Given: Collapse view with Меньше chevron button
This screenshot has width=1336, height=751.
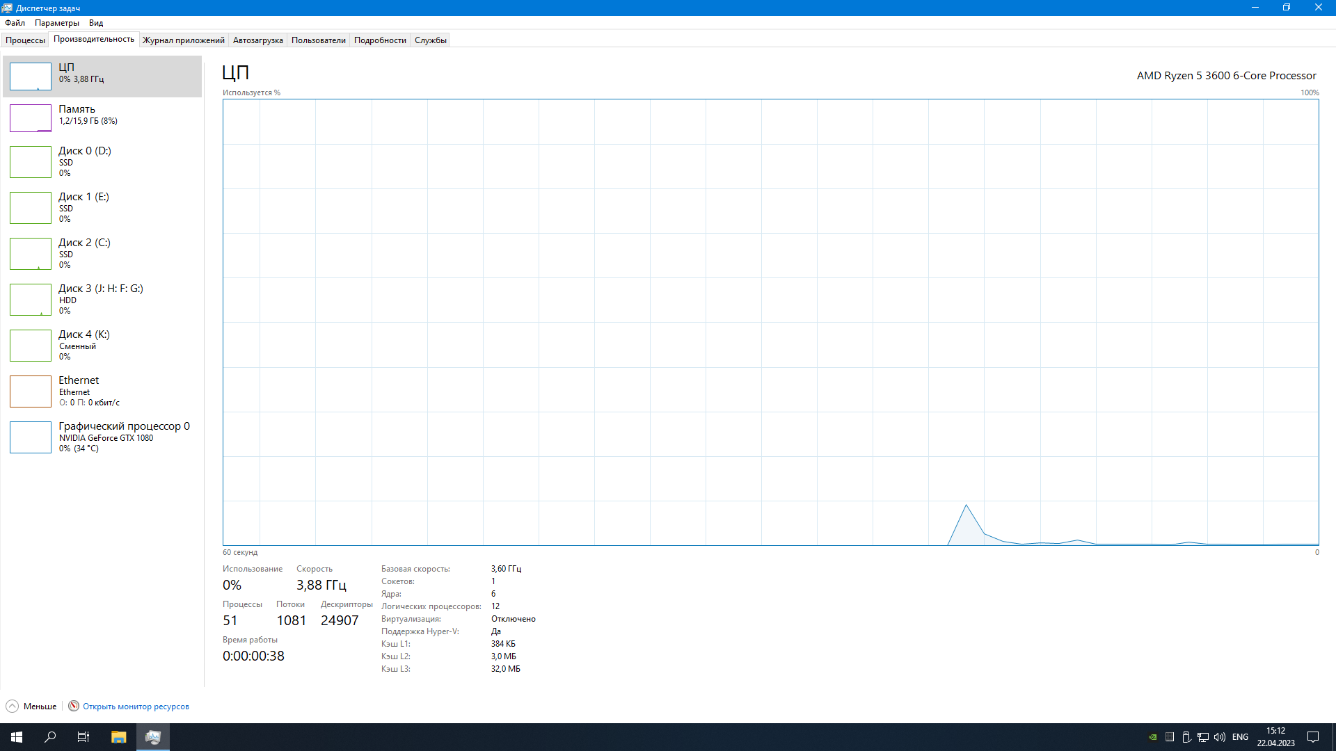Looking at the screenshot, I should (13, 706).
